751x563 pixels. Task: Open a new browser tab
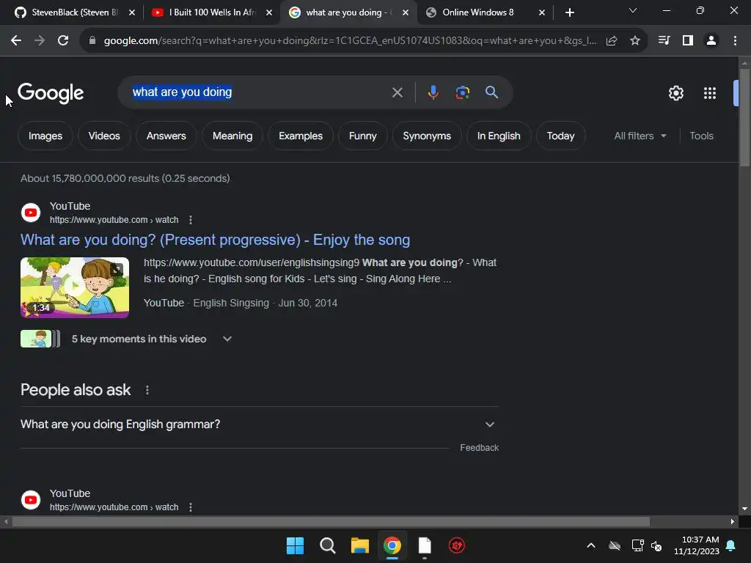tap(569, 12)
